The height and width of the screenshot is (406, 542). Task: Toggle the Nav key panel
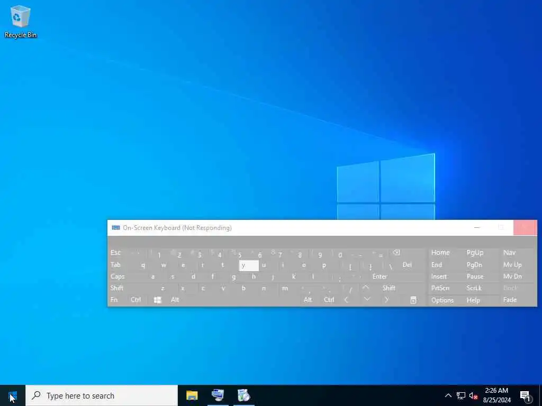click(x=509, y=252)
